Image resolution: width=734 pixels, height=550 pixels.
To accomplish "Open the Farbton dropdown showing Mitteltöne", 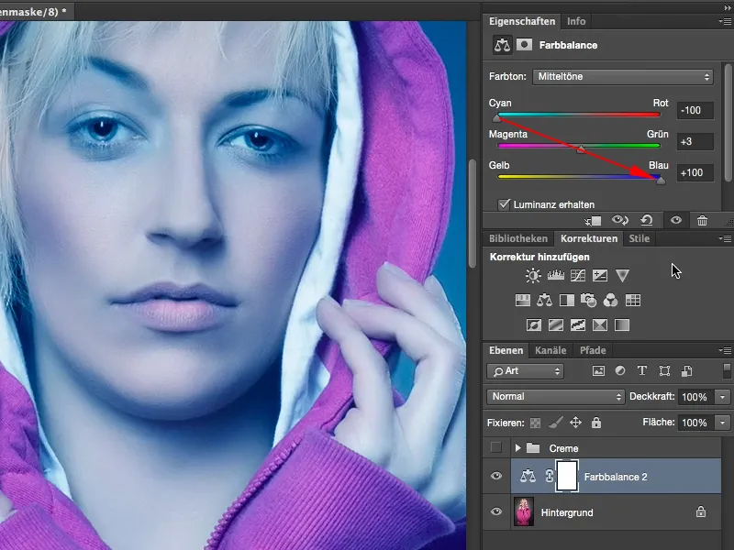I will tap(624, 77).
